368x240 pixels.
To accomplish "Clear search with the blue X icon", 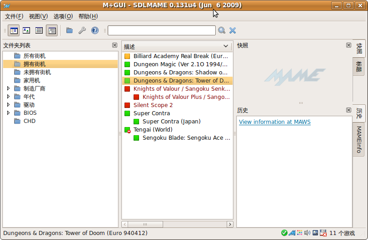I will coord(233,30).
